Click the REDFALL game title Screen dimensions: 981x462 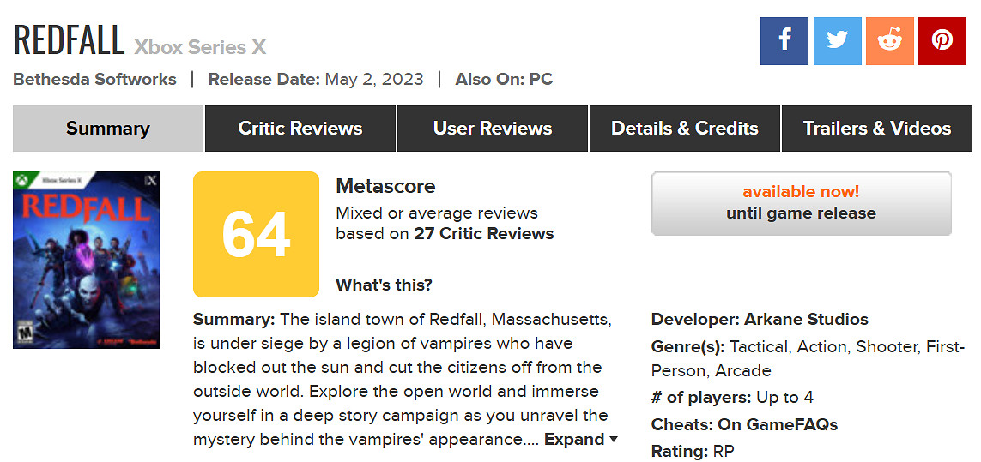[69, 40]
